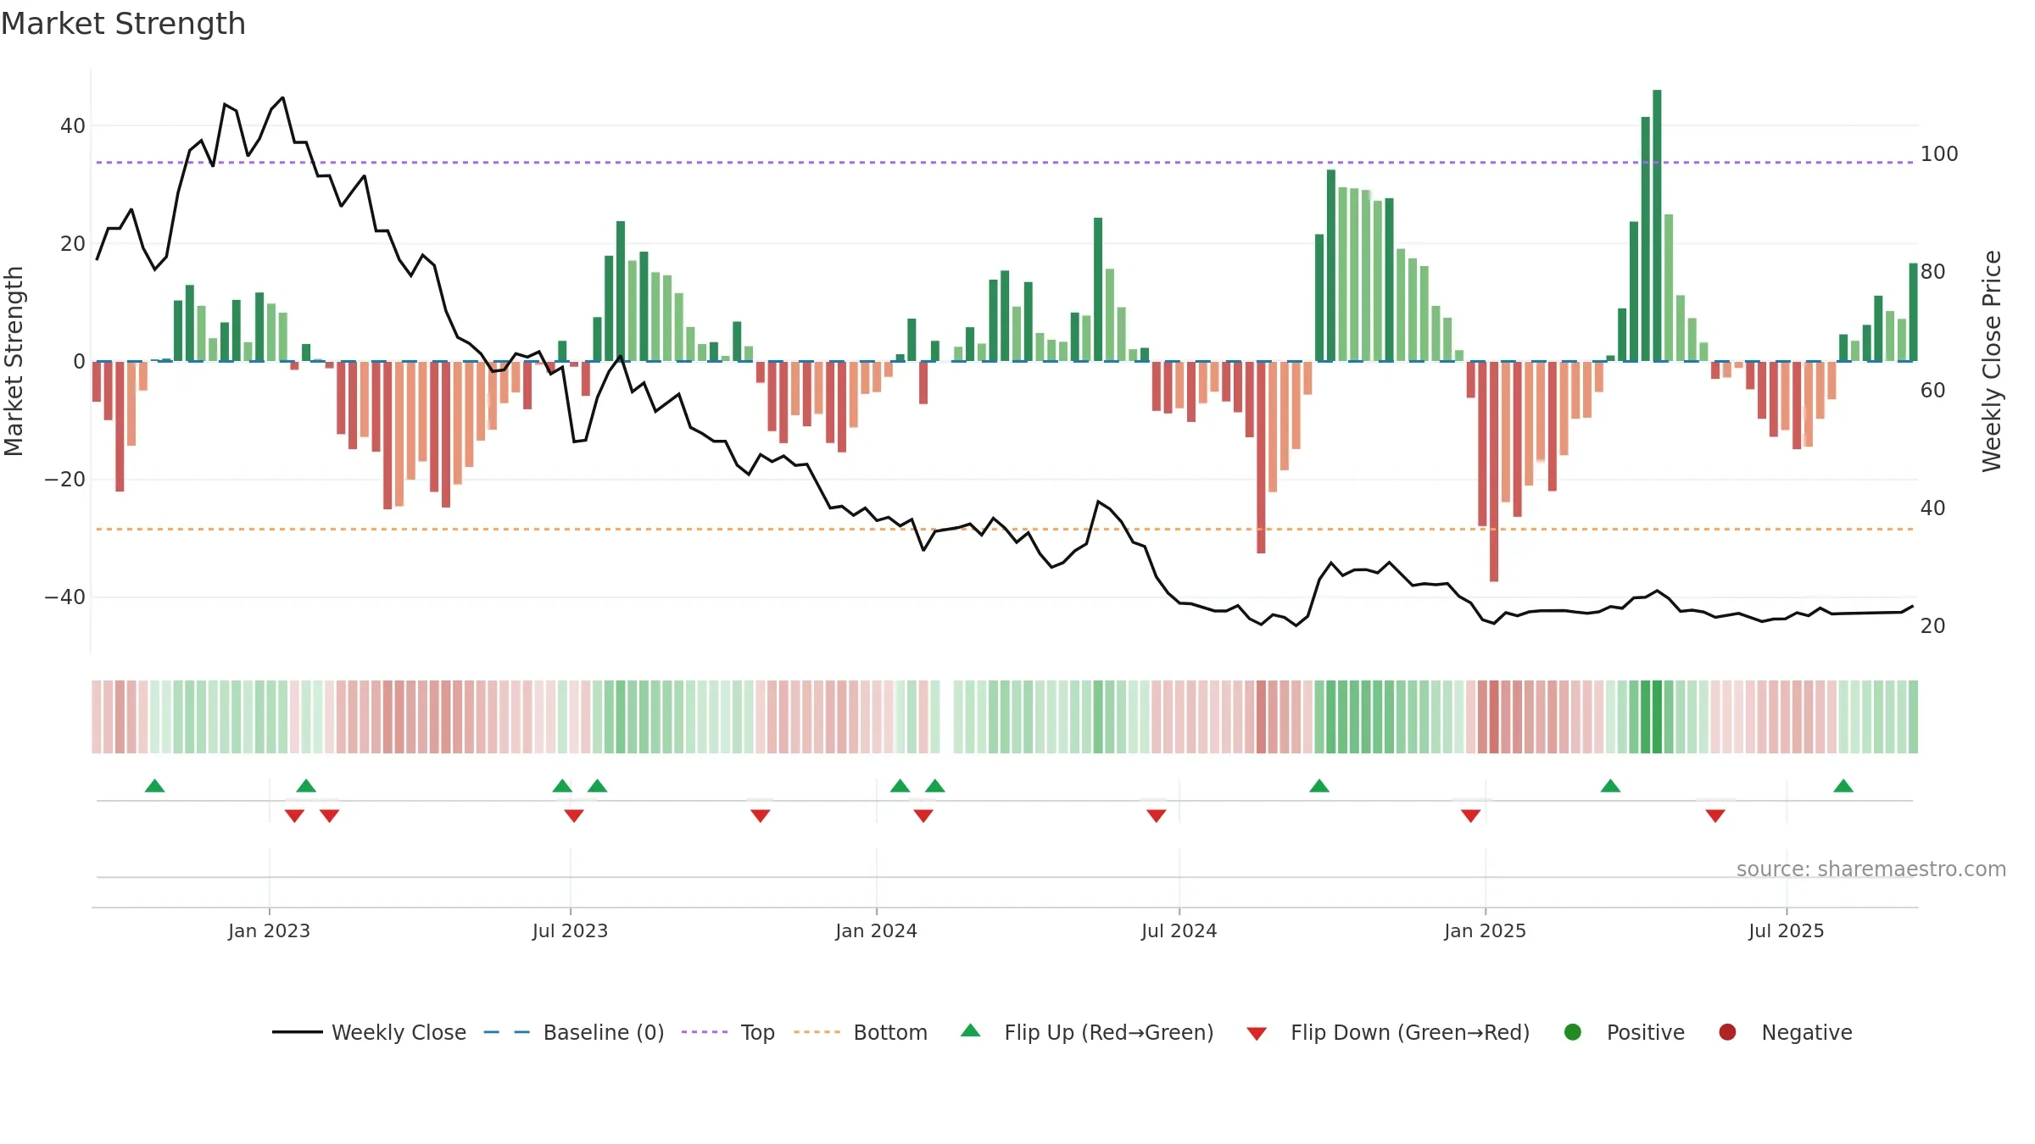Toggle the Weekly Close legend entry
2035x1144 pixels.
pyautogui.click(x=370, y=1032)
